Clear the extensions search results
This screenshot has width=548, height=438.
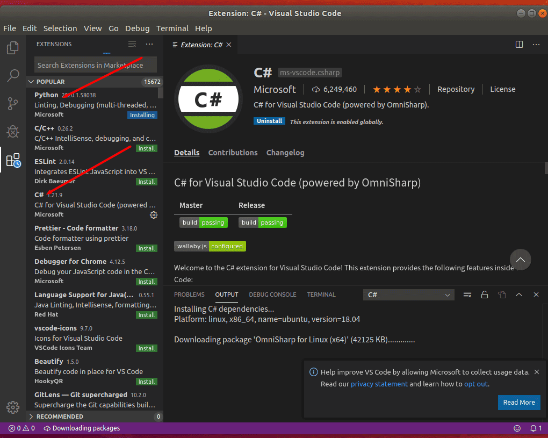(132, 44)
